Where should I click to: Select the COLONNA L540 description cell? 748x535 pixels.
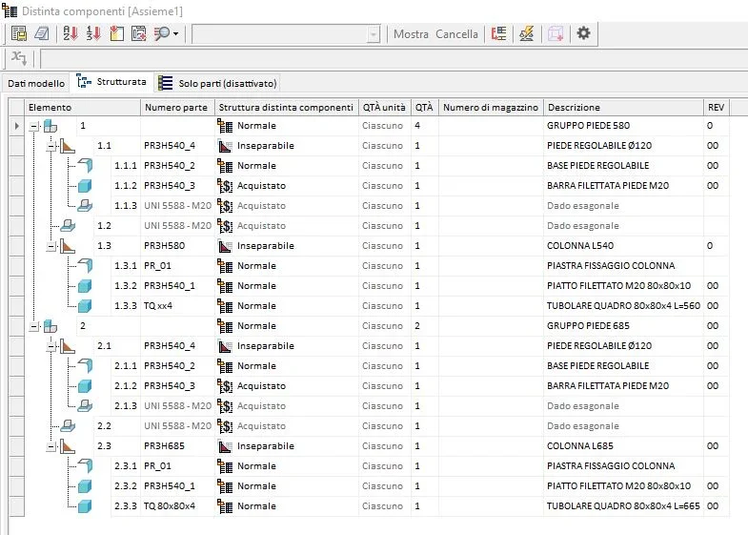pos(623,246)
